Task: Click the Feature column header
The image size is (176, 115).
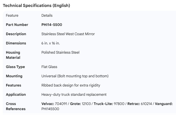Action: coord(12,15)
